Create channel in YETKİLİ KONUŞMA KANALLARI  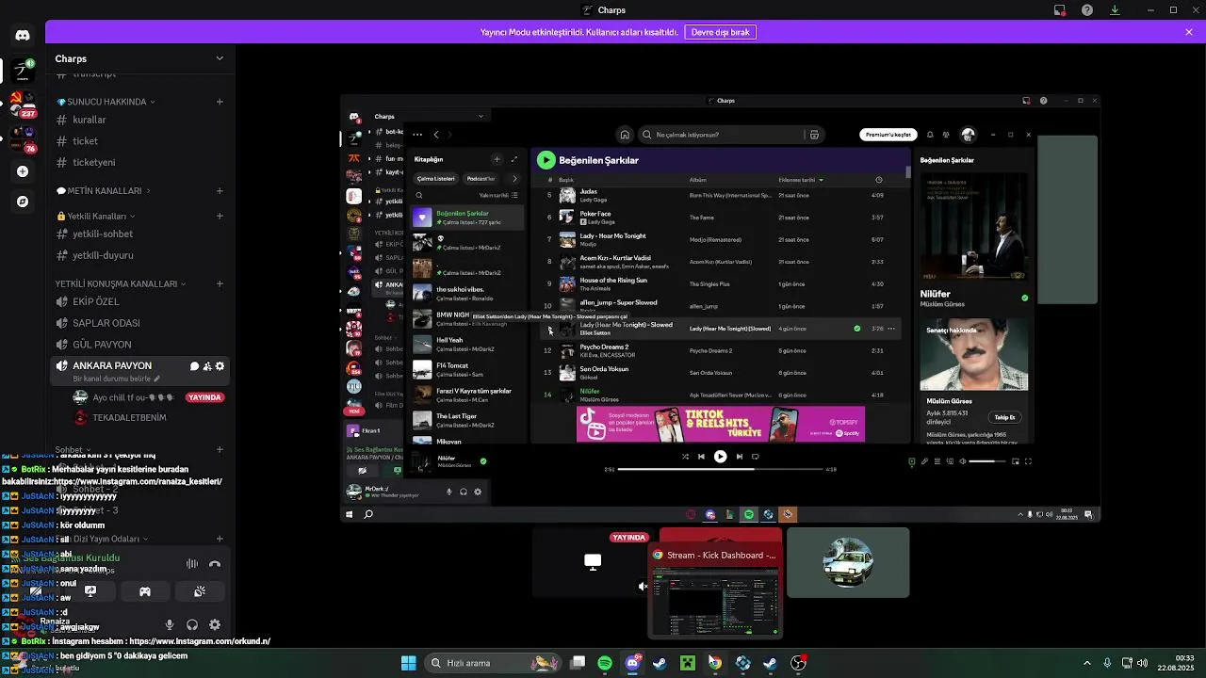pyautogui.click(x=220, y=283)
